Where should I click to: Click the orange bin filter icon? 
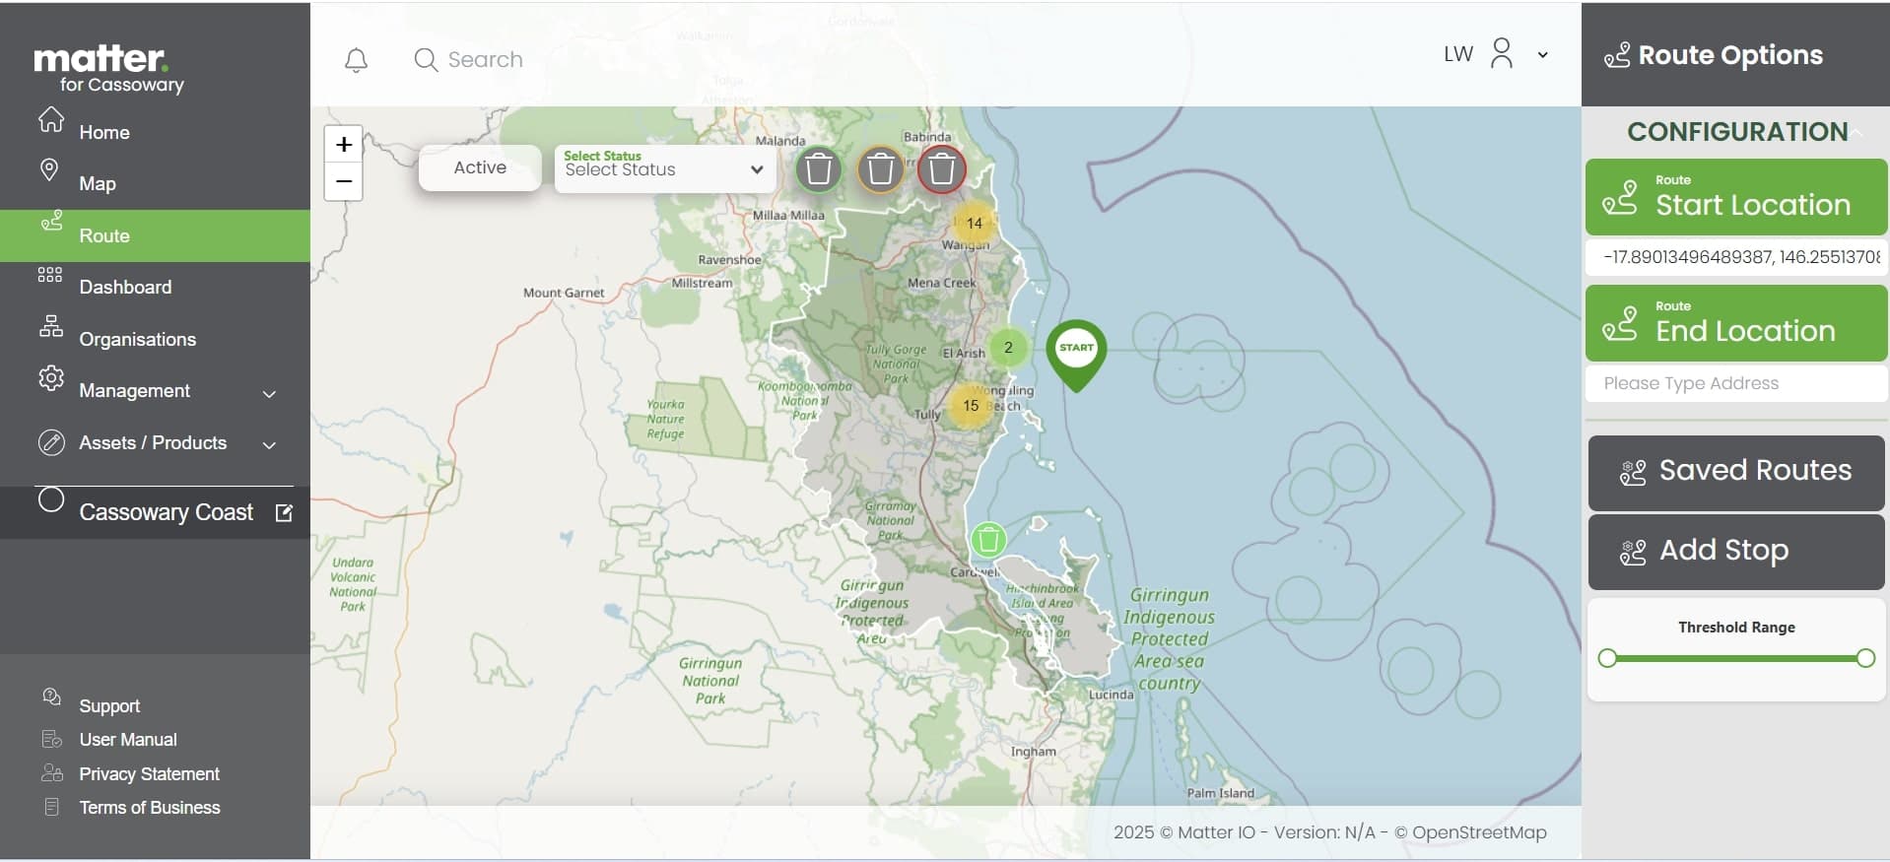pos(880,169)
